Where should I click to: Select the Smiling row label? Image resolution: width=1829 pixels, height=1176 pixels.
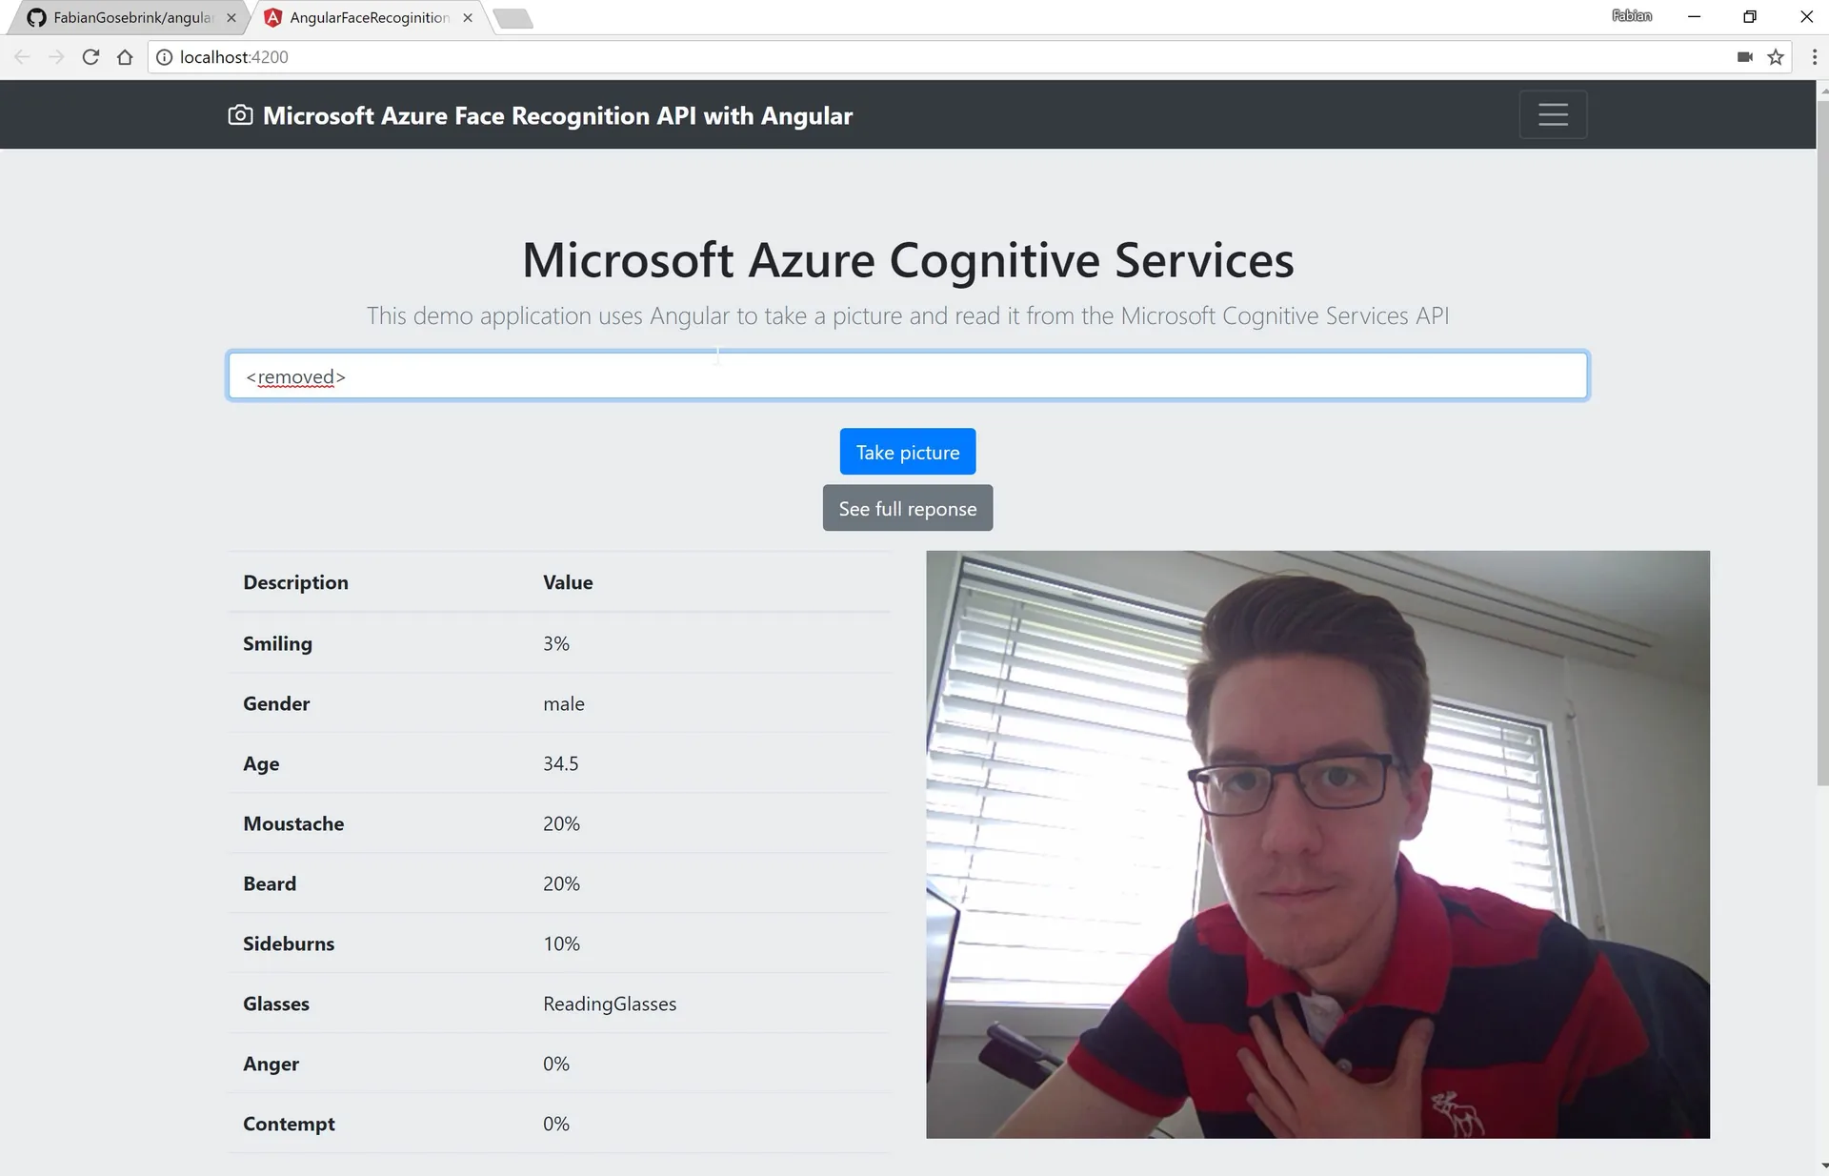coord(277,643)
